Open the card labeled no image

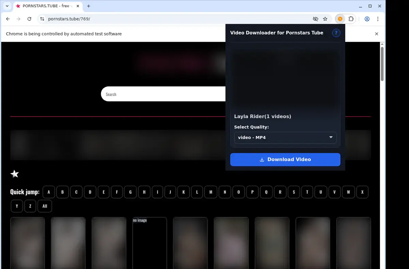tap(150, 243)
